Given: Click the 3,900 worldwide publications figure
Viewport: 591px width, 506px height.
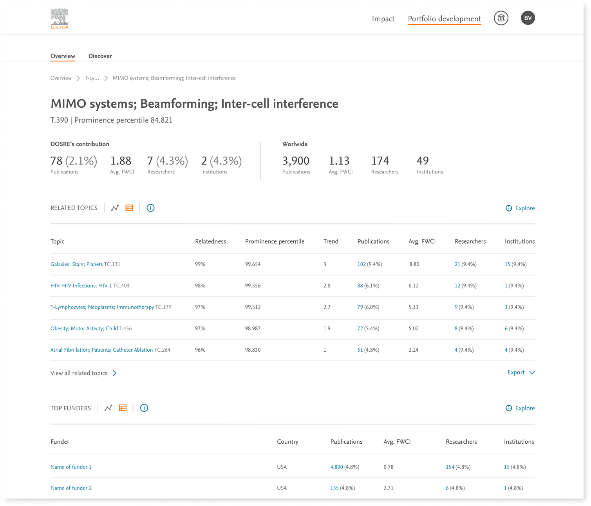Looking at the screenshot, I should coord(296,161).
